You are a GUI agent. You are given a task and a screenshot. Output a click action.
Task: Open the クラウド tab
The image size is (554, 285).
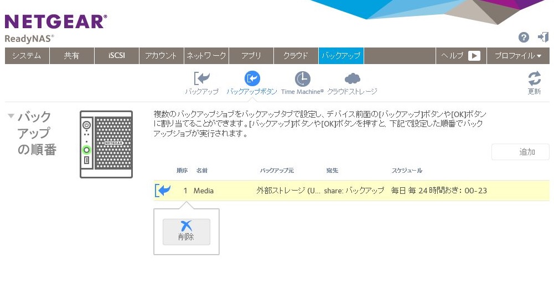[296, 56]
